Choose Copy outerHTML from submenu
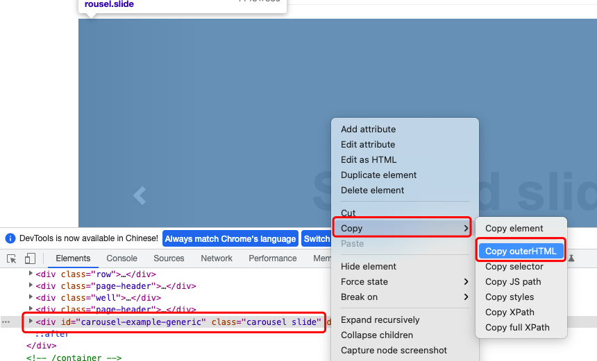Viewport: 597px width, 361px height. tap(521, 252)
